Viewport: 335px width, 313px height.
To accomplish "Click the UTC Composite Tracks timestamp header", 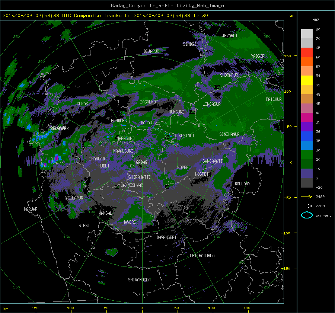I will [105, 16].
